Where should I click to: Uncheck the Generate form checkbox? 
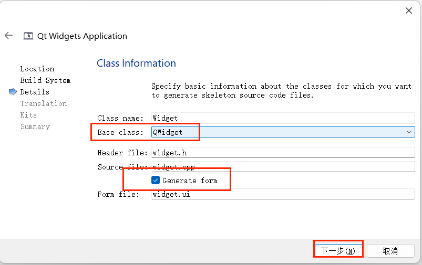(x=156, y=180)
